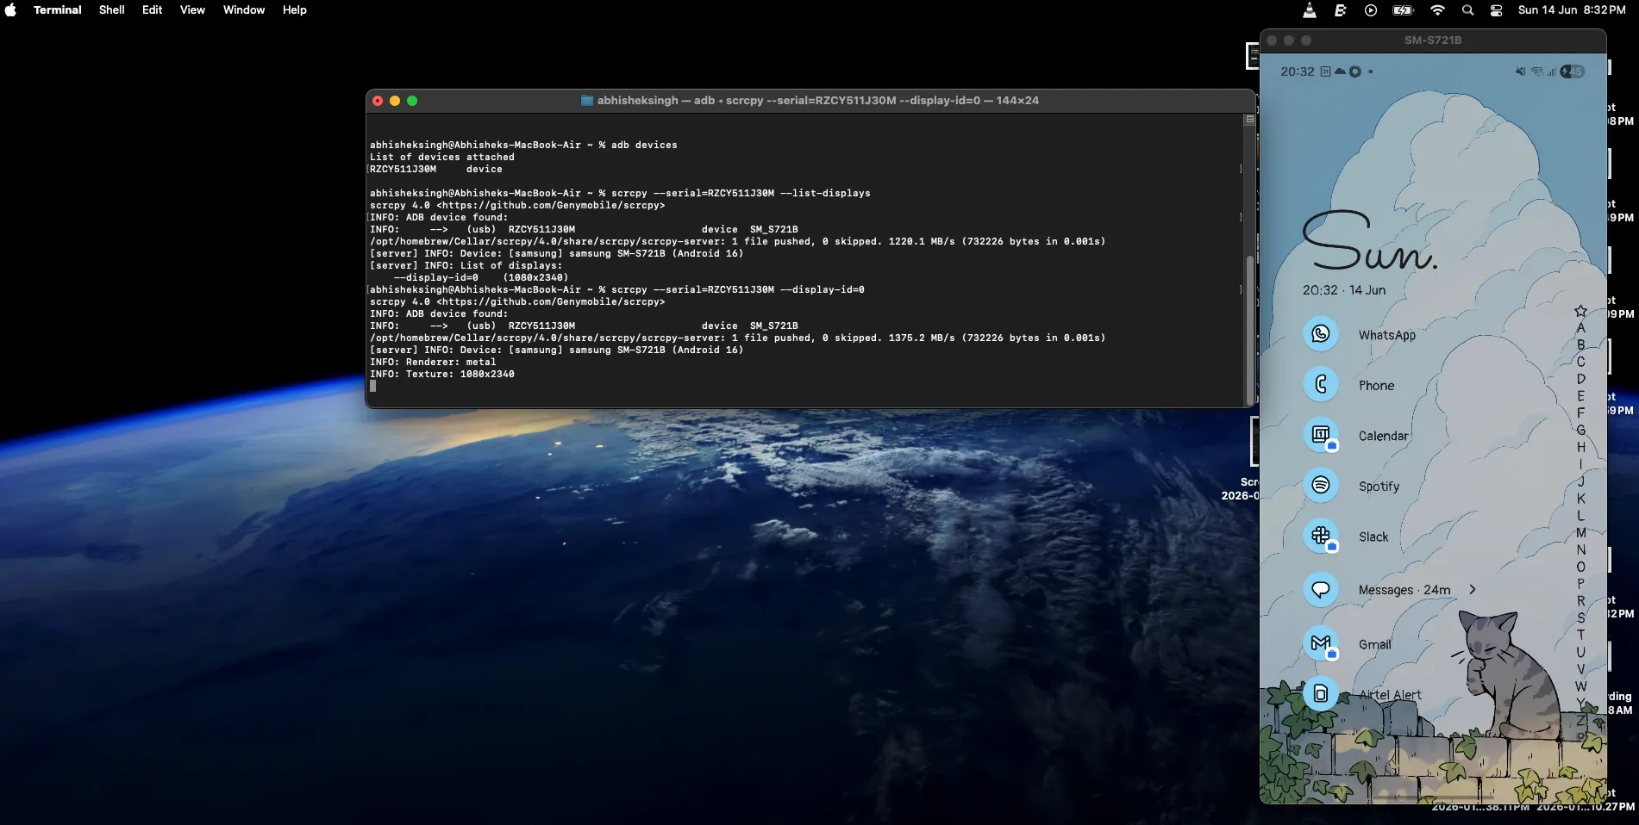Tap the Messages · 24m label
Image resolution: width=1639 pixels, height=825 pixels.
click(x=1404, y=590)
